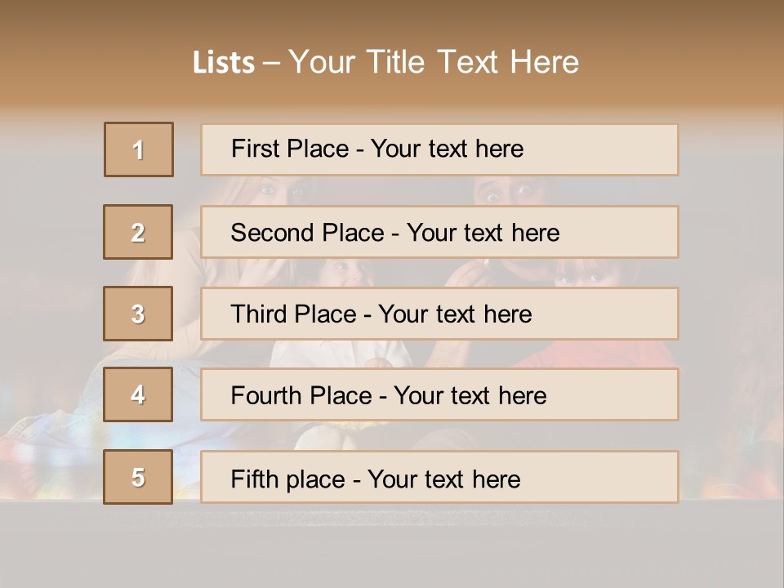The height and width of the screenshot is (588, 784).
Task: Click the word "Second" in the second bar
Action: (x=274, y=233)
